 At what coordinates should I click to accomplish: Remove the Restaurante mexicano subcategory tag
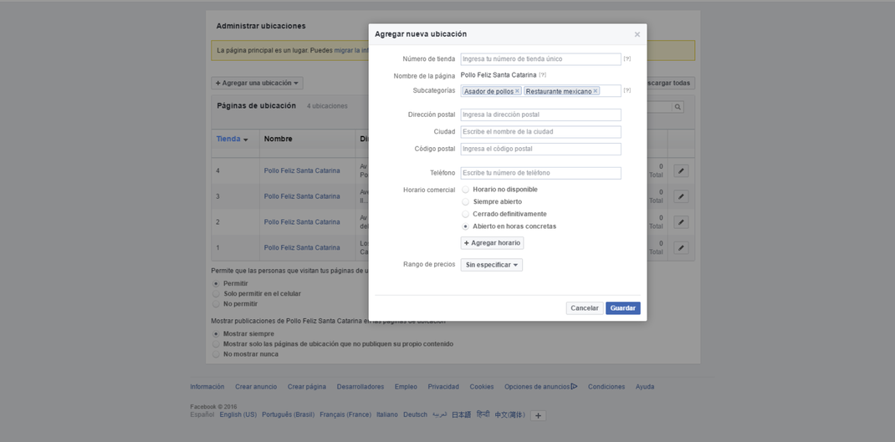[x=596, y=91]
